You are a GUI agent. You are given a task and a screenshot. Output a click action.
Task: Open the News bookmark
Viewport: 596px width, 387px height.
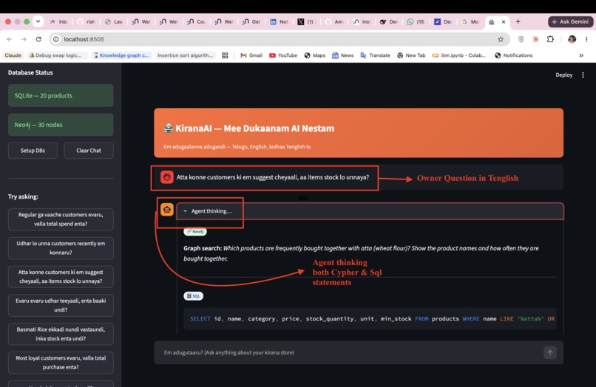coord(343,55)
